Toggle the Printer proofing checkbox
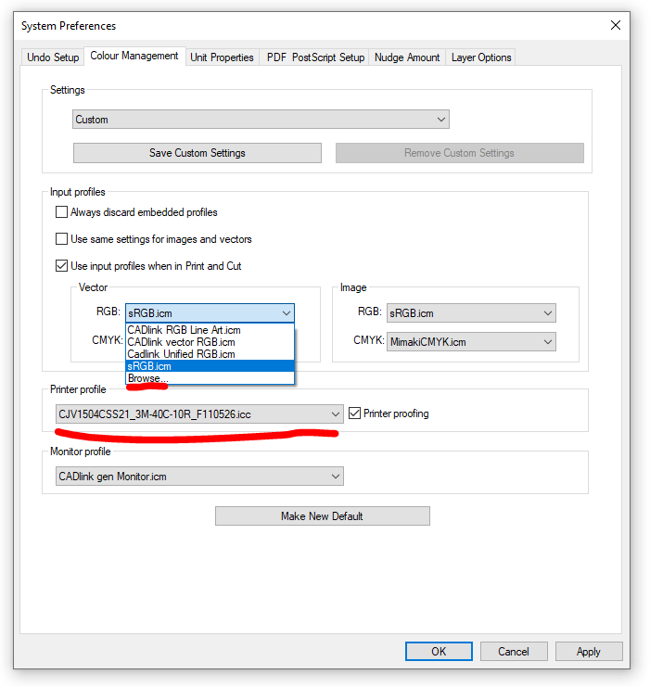This screenshot has width=650, height=687. (x=354, y=413)
